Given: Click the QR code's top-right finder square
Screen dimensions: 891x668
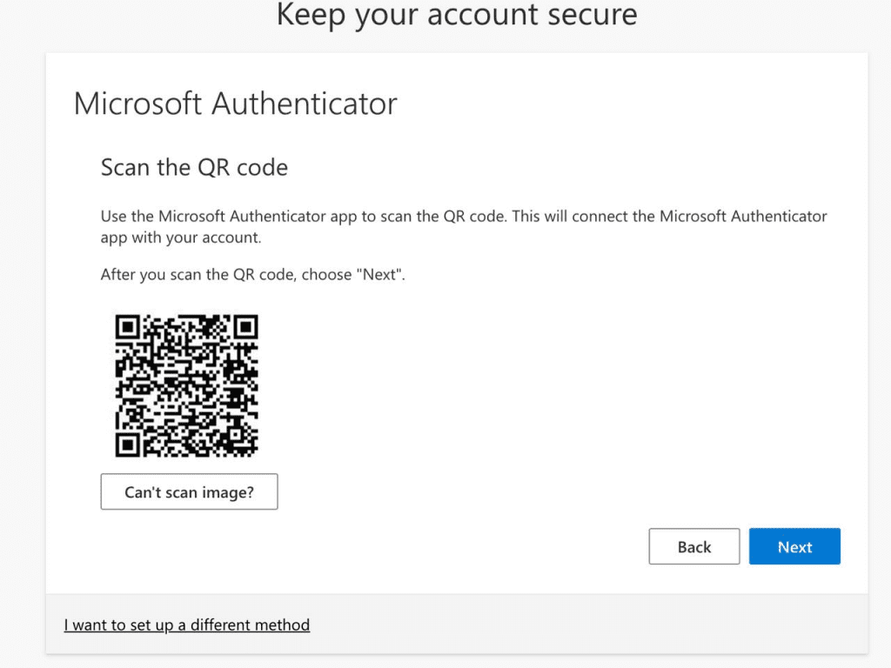Looking at the screenshot, I should point(246,327).
